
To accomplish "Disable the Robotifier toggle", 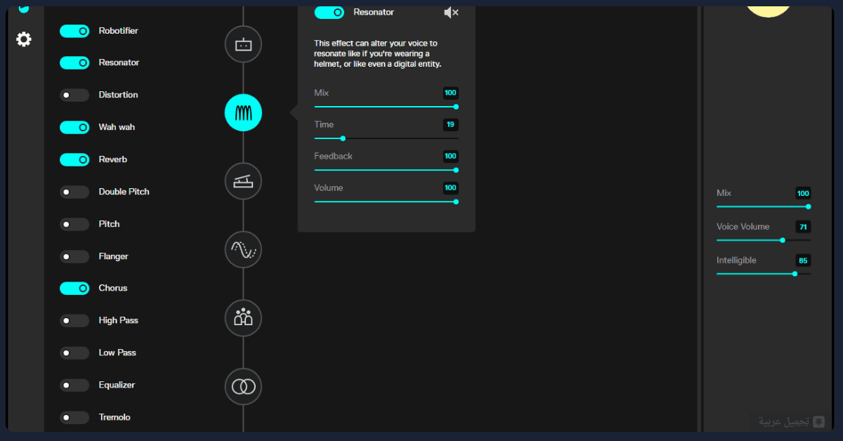I will click(x=74, y=31).
